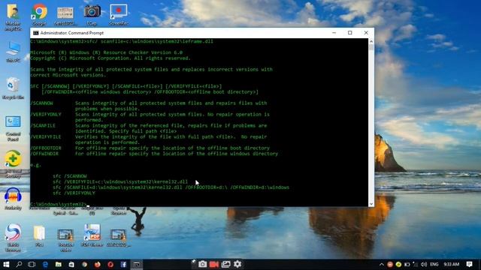Click the 9:33 AM clock
Viewport: 481px width, 270px height.
451,264
